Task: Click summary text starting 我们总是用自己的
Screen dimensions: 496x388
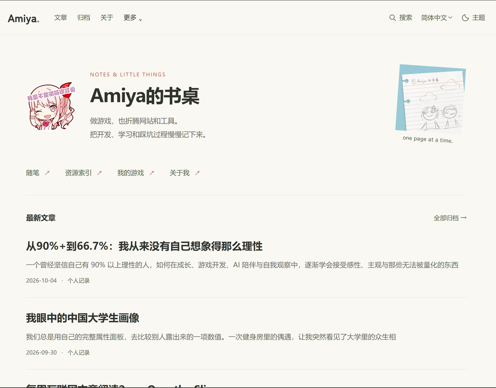Action: click(211, 337)
